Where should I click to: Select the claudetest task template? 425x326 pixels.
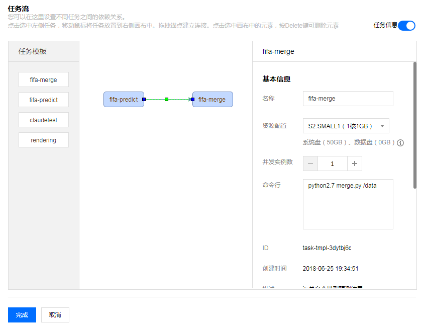[44, 120]
